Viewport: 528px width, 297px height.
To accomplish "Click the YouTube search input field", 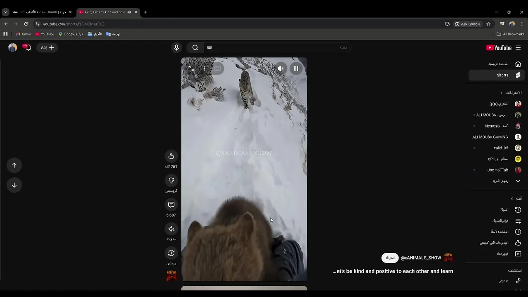I will 277,47.
